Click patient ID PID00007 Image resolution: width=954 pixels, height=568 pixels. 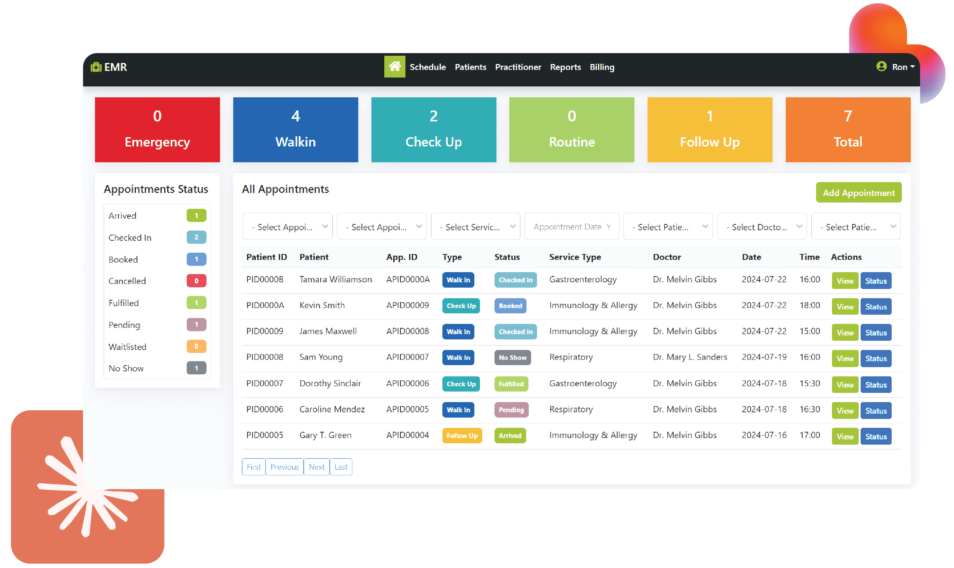pyautogui.click(x=265, y=383)
